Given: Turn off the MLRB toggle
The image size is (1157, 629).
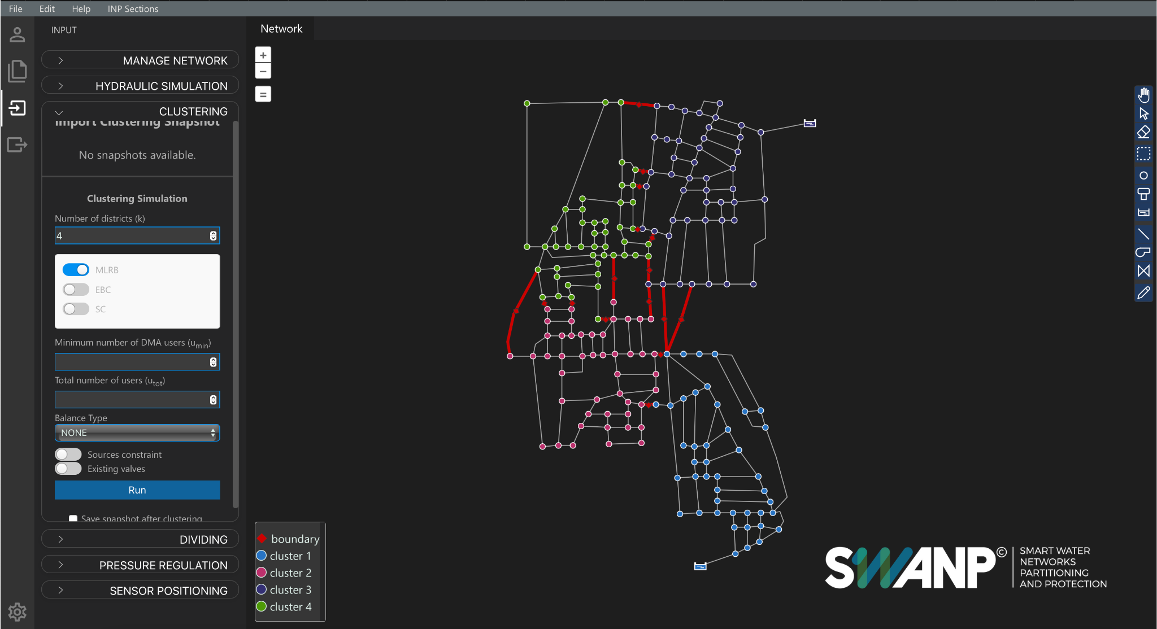Looking at the screenshot, I should [x=76, y=270].
